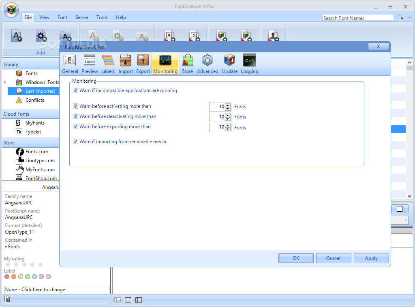This screenshot has height=307, width=415.
Task: Open the File menu
Action: pos(28,17)
